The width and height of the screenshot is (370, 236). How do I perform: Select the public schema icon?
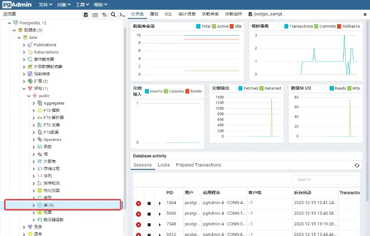[35, 96]
